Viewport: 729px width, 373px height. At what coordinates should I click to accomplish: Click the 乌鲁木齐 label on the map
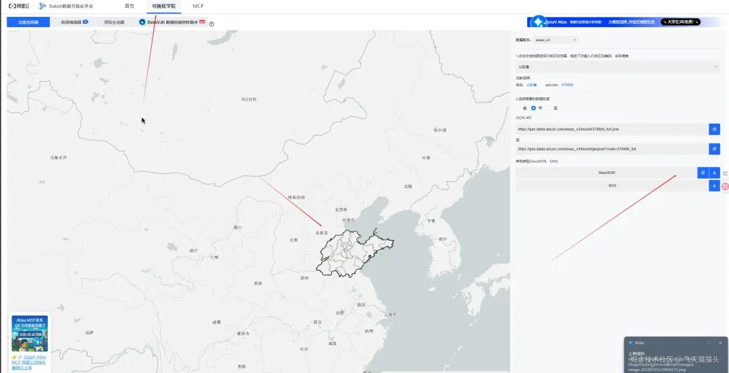[x=59, y=158]
